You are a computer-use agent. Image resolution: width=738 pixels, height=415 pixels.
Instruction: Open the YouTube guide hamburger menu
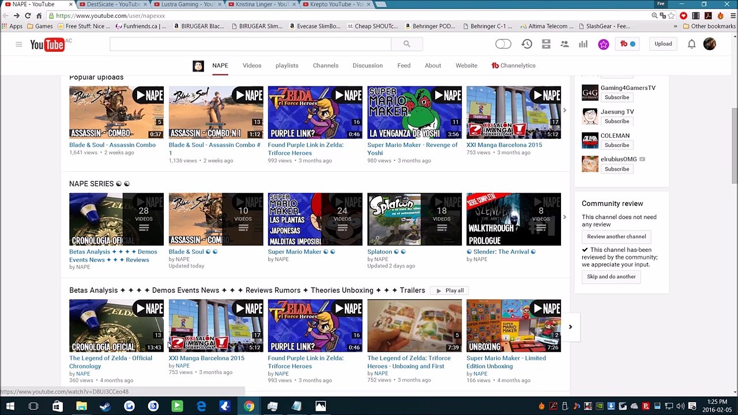pos(18,44)
